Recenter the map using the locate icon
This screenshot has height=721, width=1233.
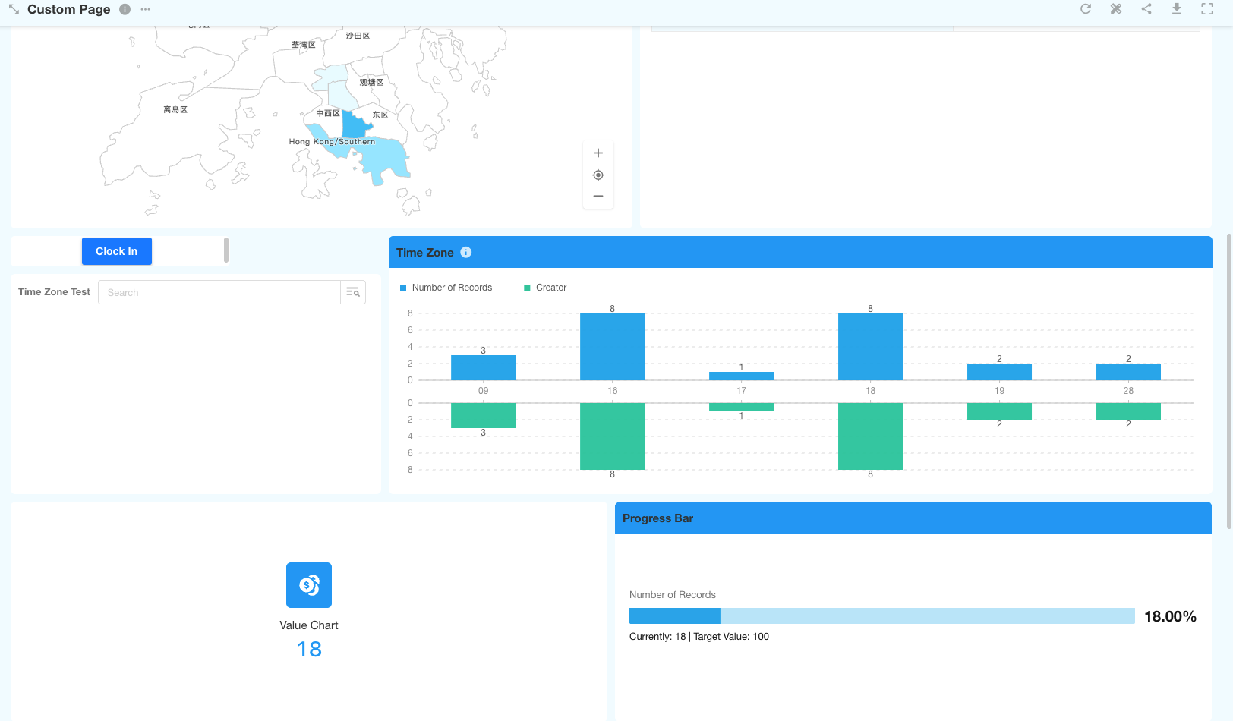598,175
